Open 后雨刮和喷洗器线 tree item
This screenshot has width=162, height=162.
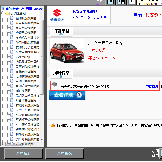coord(27,67)
